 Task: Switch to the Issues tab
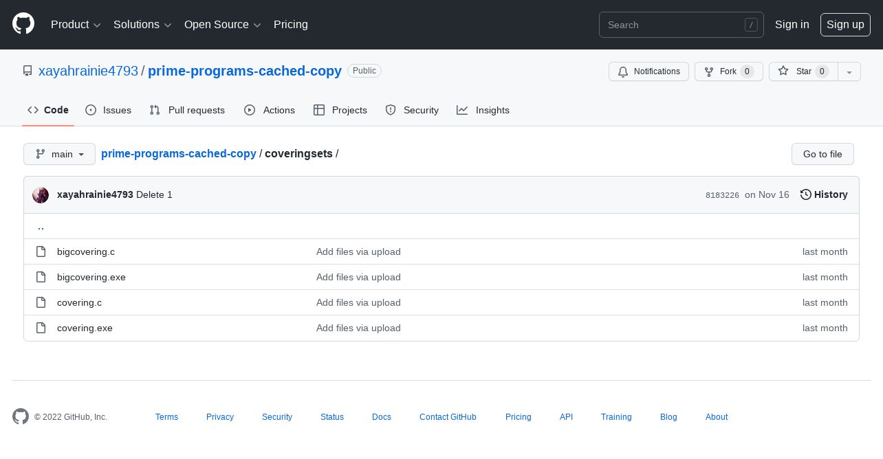[x=109, y=110]
